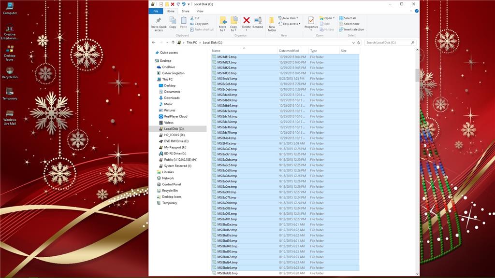
Task: Select DVD RW Drive (E:)
Action: (176, 141)
